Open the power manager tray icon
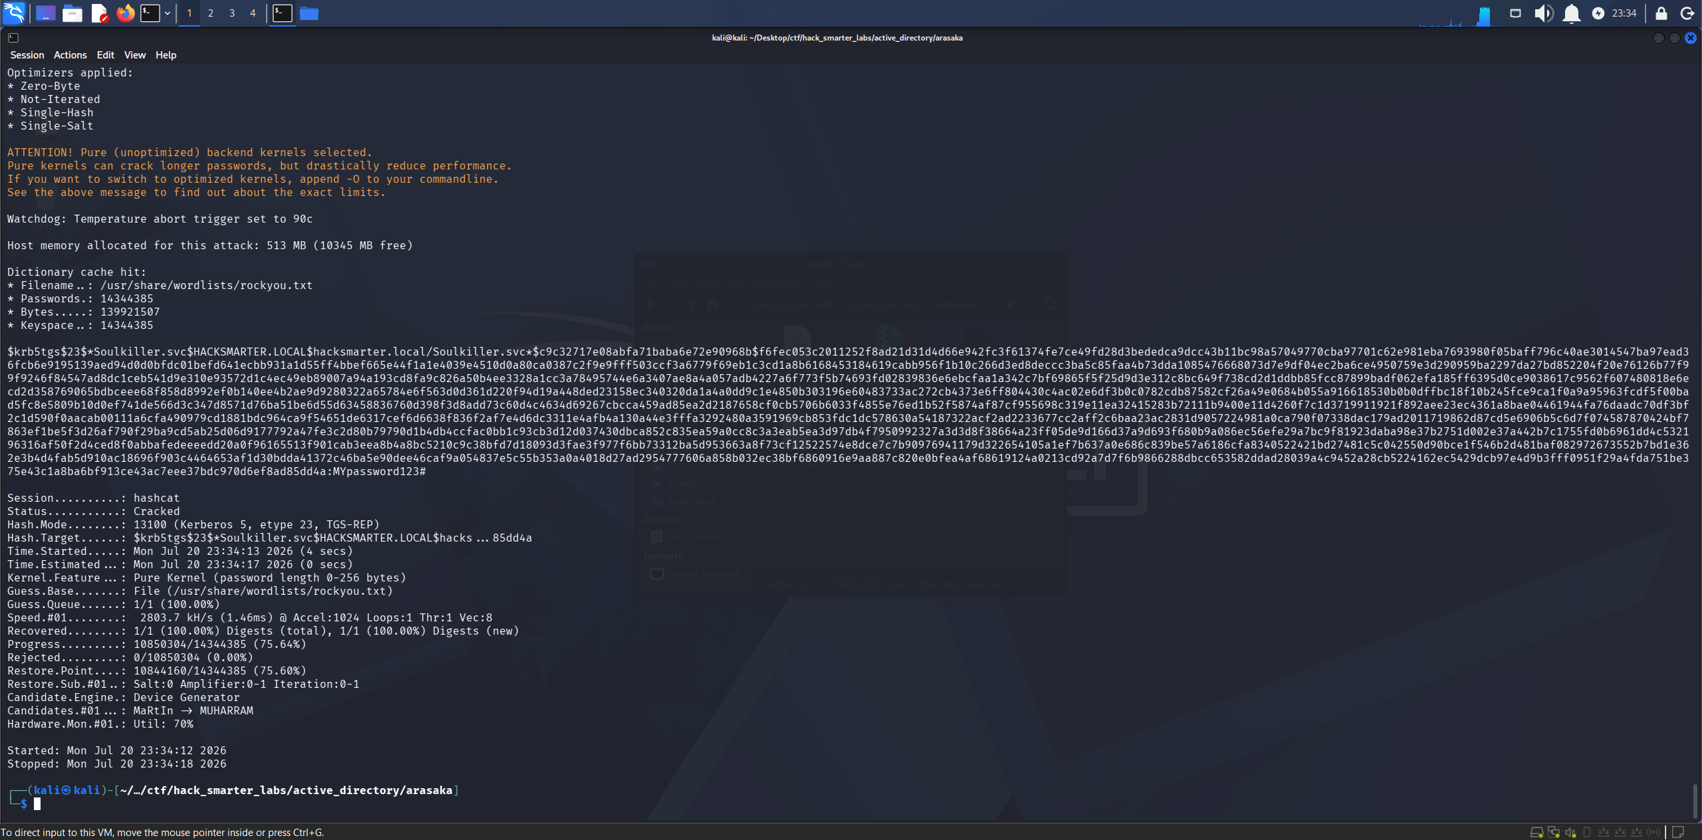Image resolution: width=1702 pixels, height=840 pixels. tap(1598, 13)
